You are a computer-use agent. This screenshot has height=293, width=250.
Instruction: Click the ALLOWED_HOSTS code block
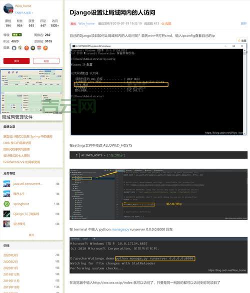point(158,155)
